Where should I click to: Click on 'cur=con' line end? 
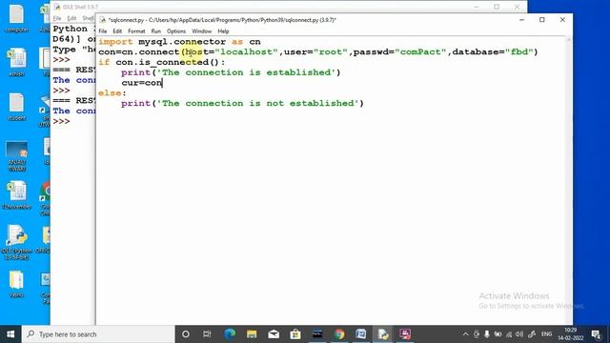pos(162,83)
